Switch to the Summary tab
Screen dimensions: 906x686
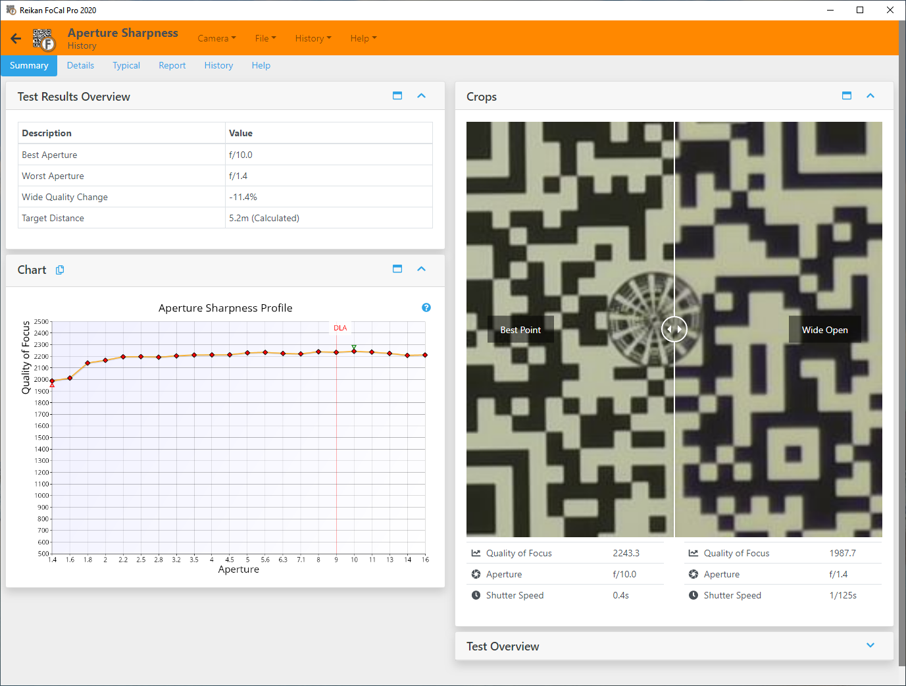(x=29, y=65)
